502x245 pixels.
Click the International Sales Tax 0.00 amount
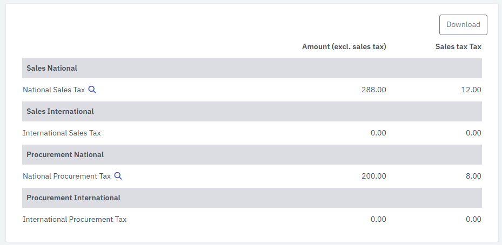(x=378, y=133)
